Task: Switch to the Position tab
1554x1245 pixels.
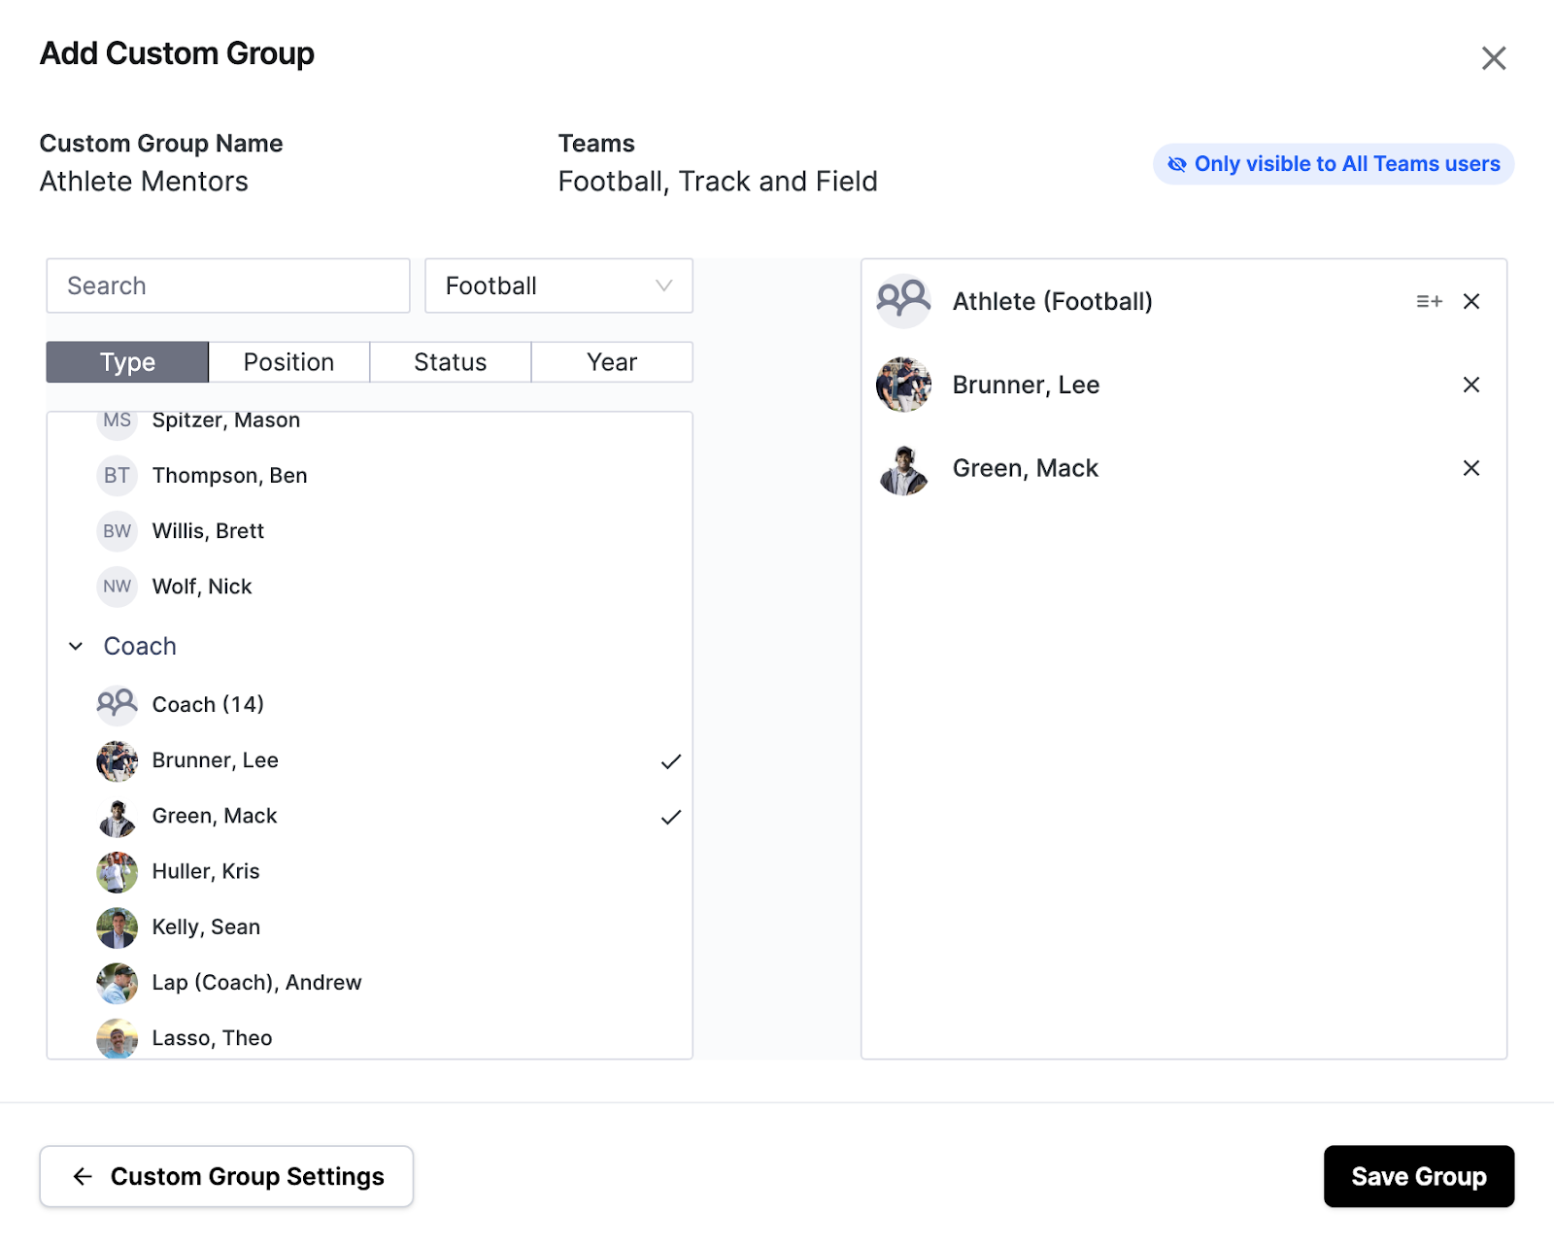Action: [288, 361]
